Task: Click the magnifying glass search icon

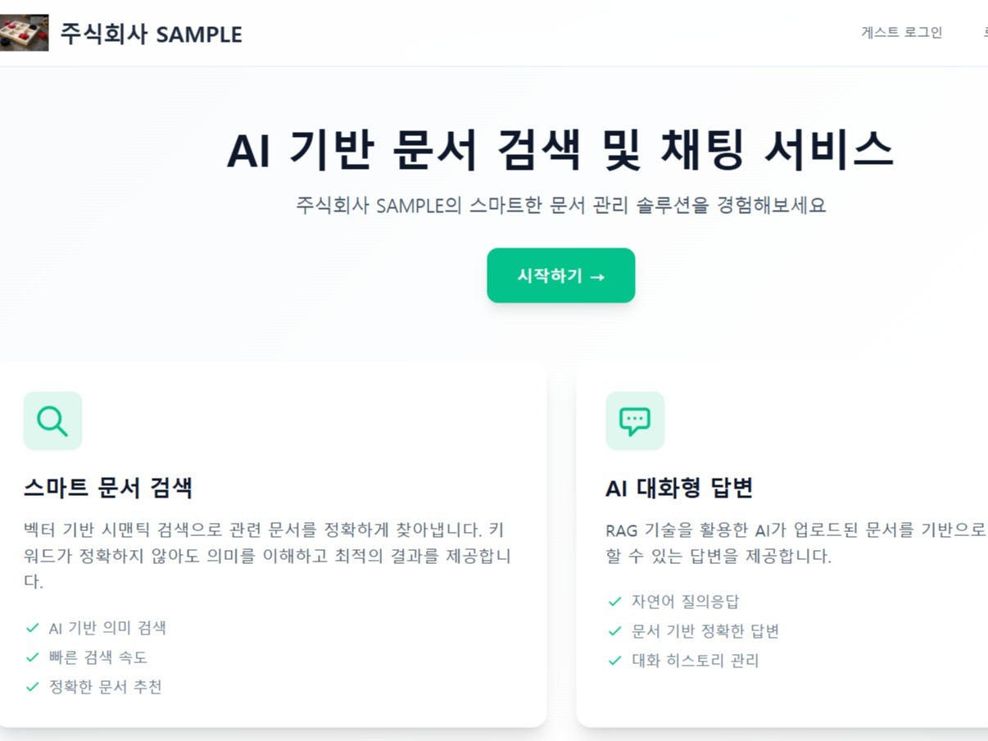Action: pos(52,421)
